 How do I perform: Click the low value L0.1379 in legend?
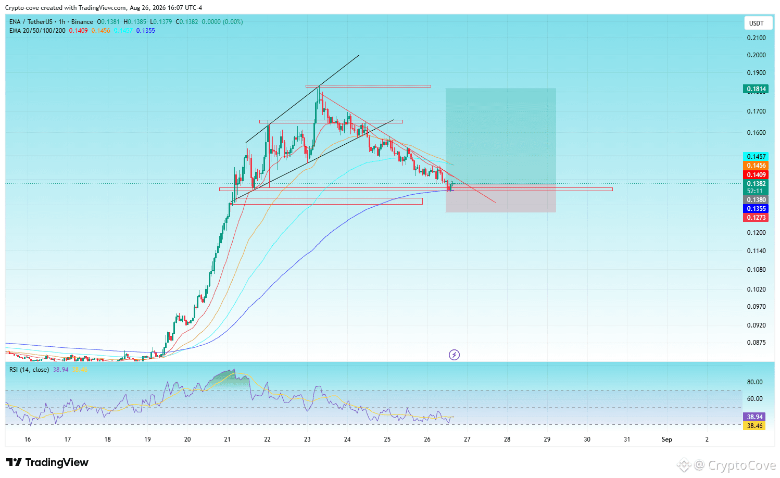161,22
